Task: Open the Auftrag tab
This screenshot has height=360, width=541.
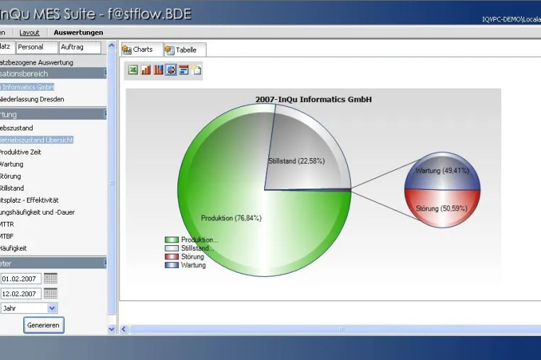Action: click(x=80, y=47)
